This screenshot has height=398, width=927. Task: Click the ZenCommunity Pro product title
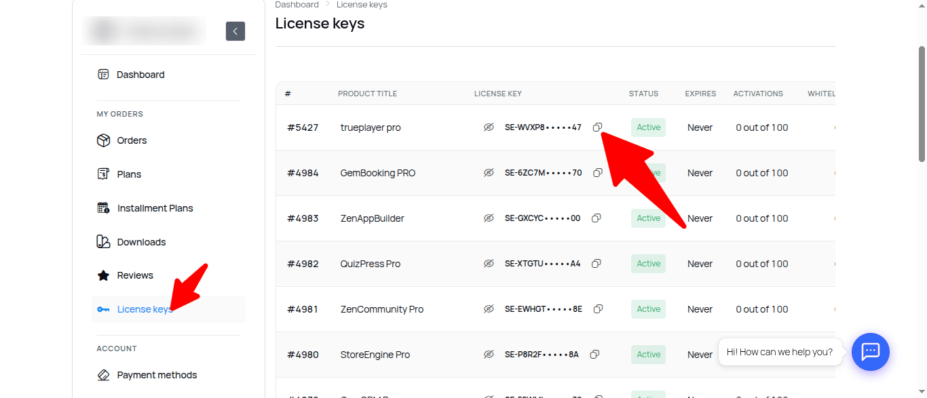(382, 309)
